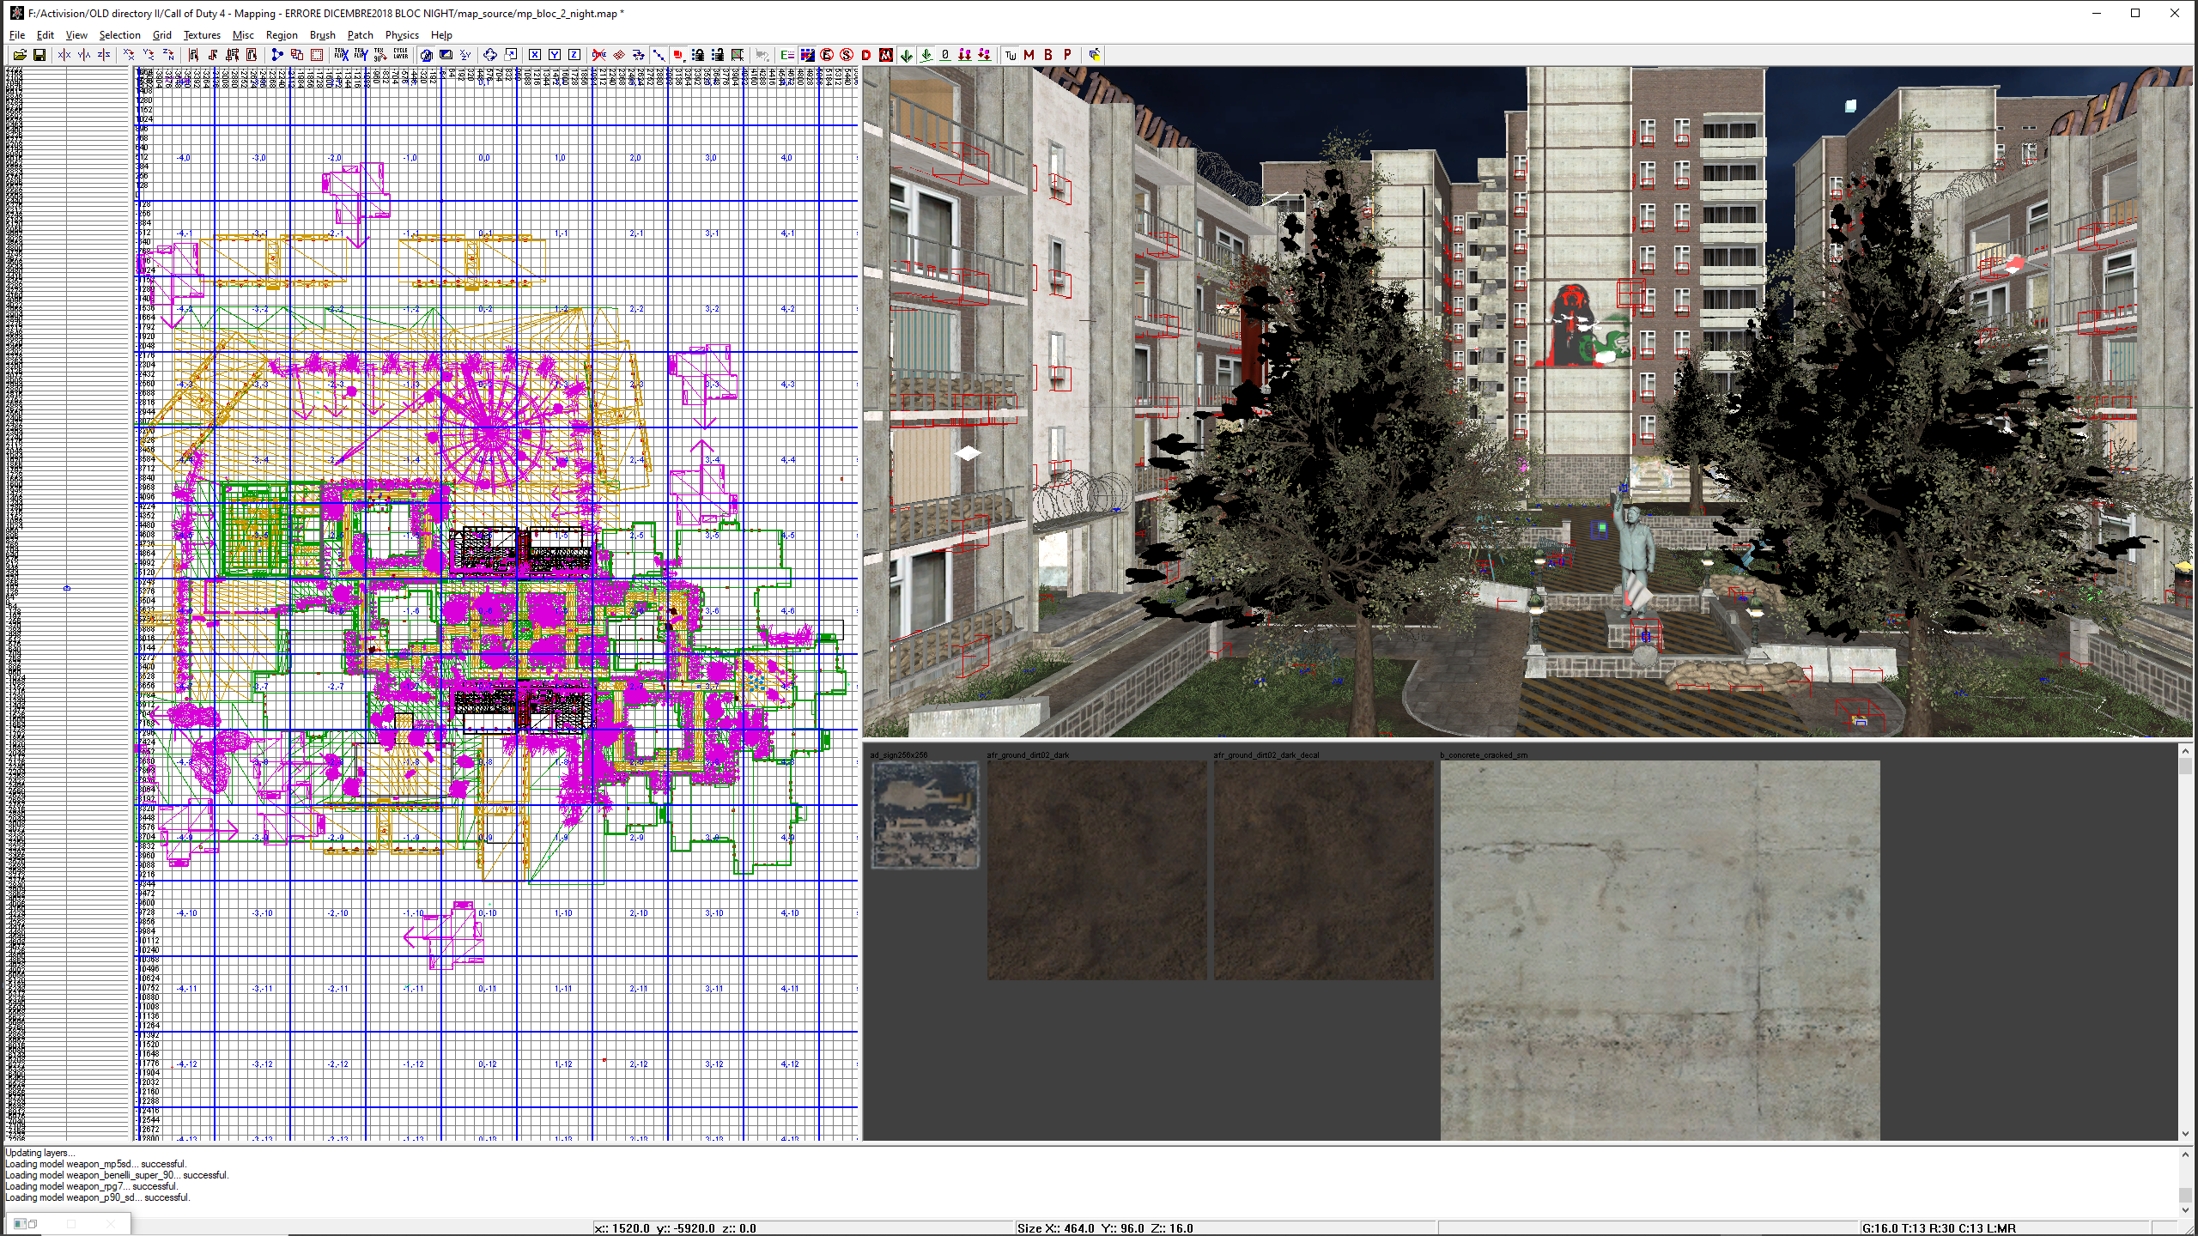
Task: Click the Z axis box icon
Action: pyautogui.click(x=574, y=55)
